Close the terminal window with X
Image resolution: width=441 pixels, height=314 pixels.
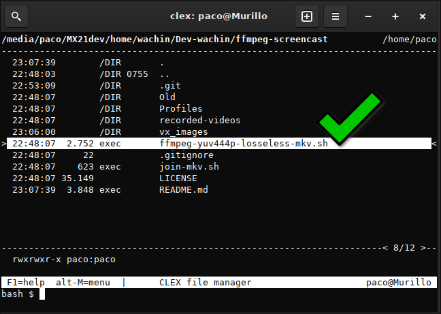point(423,16)
